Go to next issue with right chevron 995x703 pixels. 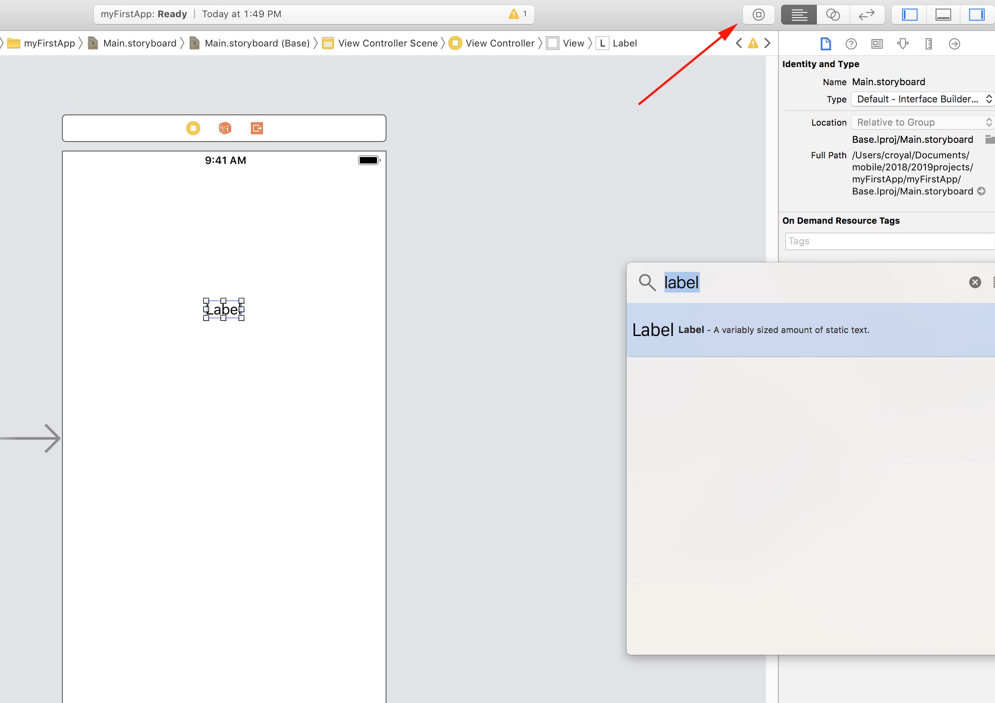(x=767, y=43)
